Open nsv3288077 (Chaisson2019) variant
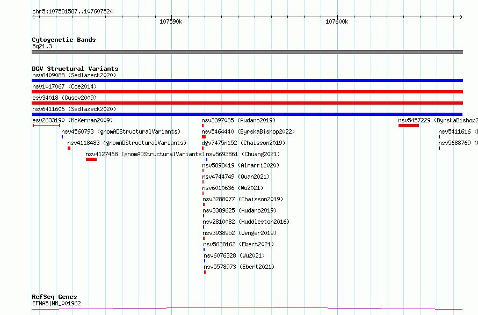478x315 pixels. 243,199
